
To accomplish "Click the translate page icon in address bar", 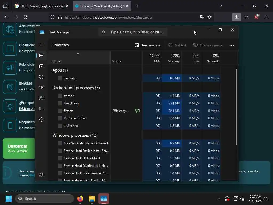I will click(x=202, y=17).
